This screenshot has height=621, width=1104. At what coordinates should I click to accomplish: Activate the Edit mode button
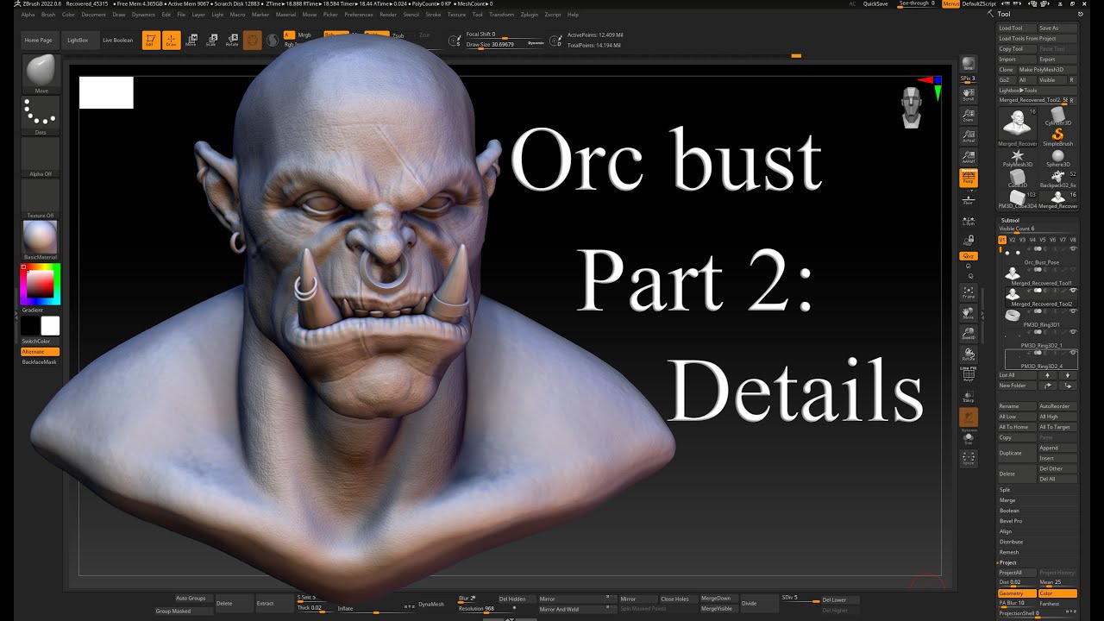[151, 40]
